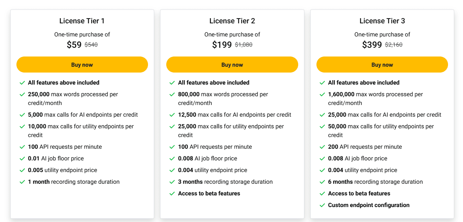
Task: Click Buy now for License Tier 2
Action: (232, 65)
